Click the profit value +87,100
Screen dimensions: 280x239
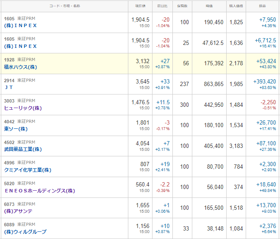point(266,143)
